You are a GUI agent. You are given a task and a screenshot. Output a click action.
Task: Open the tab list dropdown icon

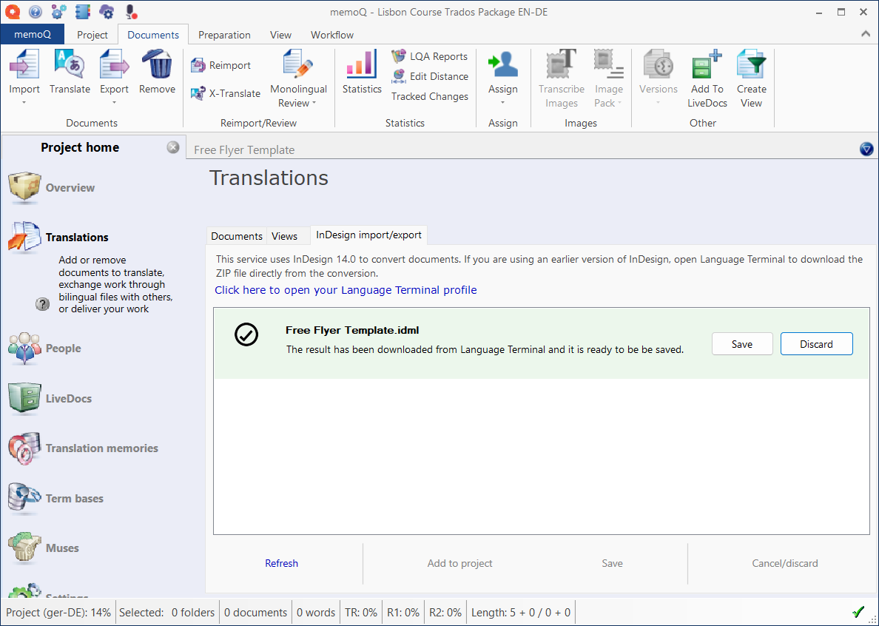click(x=866, y=149)
